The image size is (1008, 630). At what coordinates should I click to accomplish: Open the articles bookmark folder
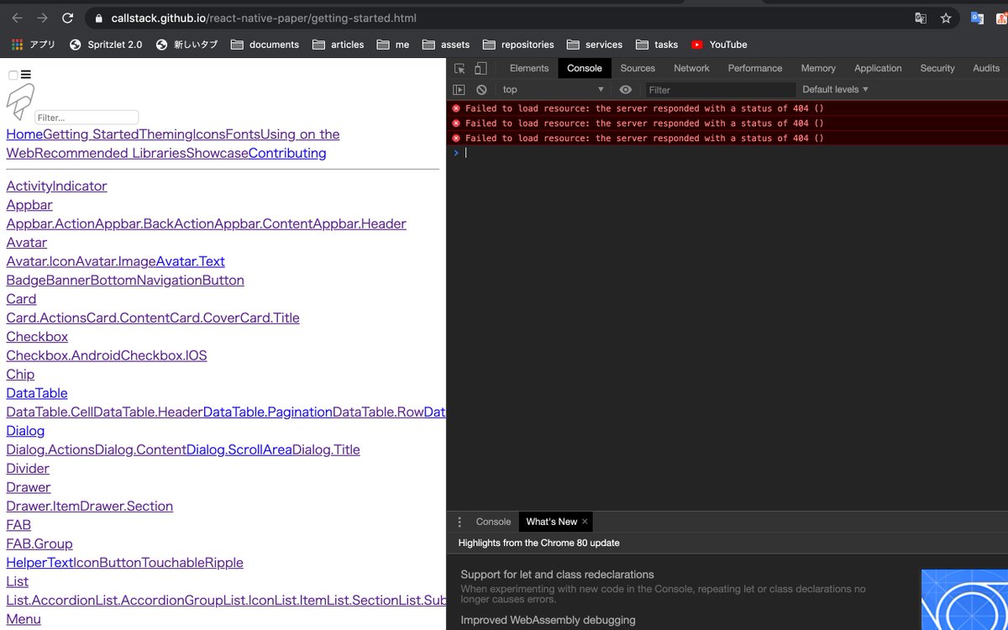pyautogui.click(x=338, y=45)
